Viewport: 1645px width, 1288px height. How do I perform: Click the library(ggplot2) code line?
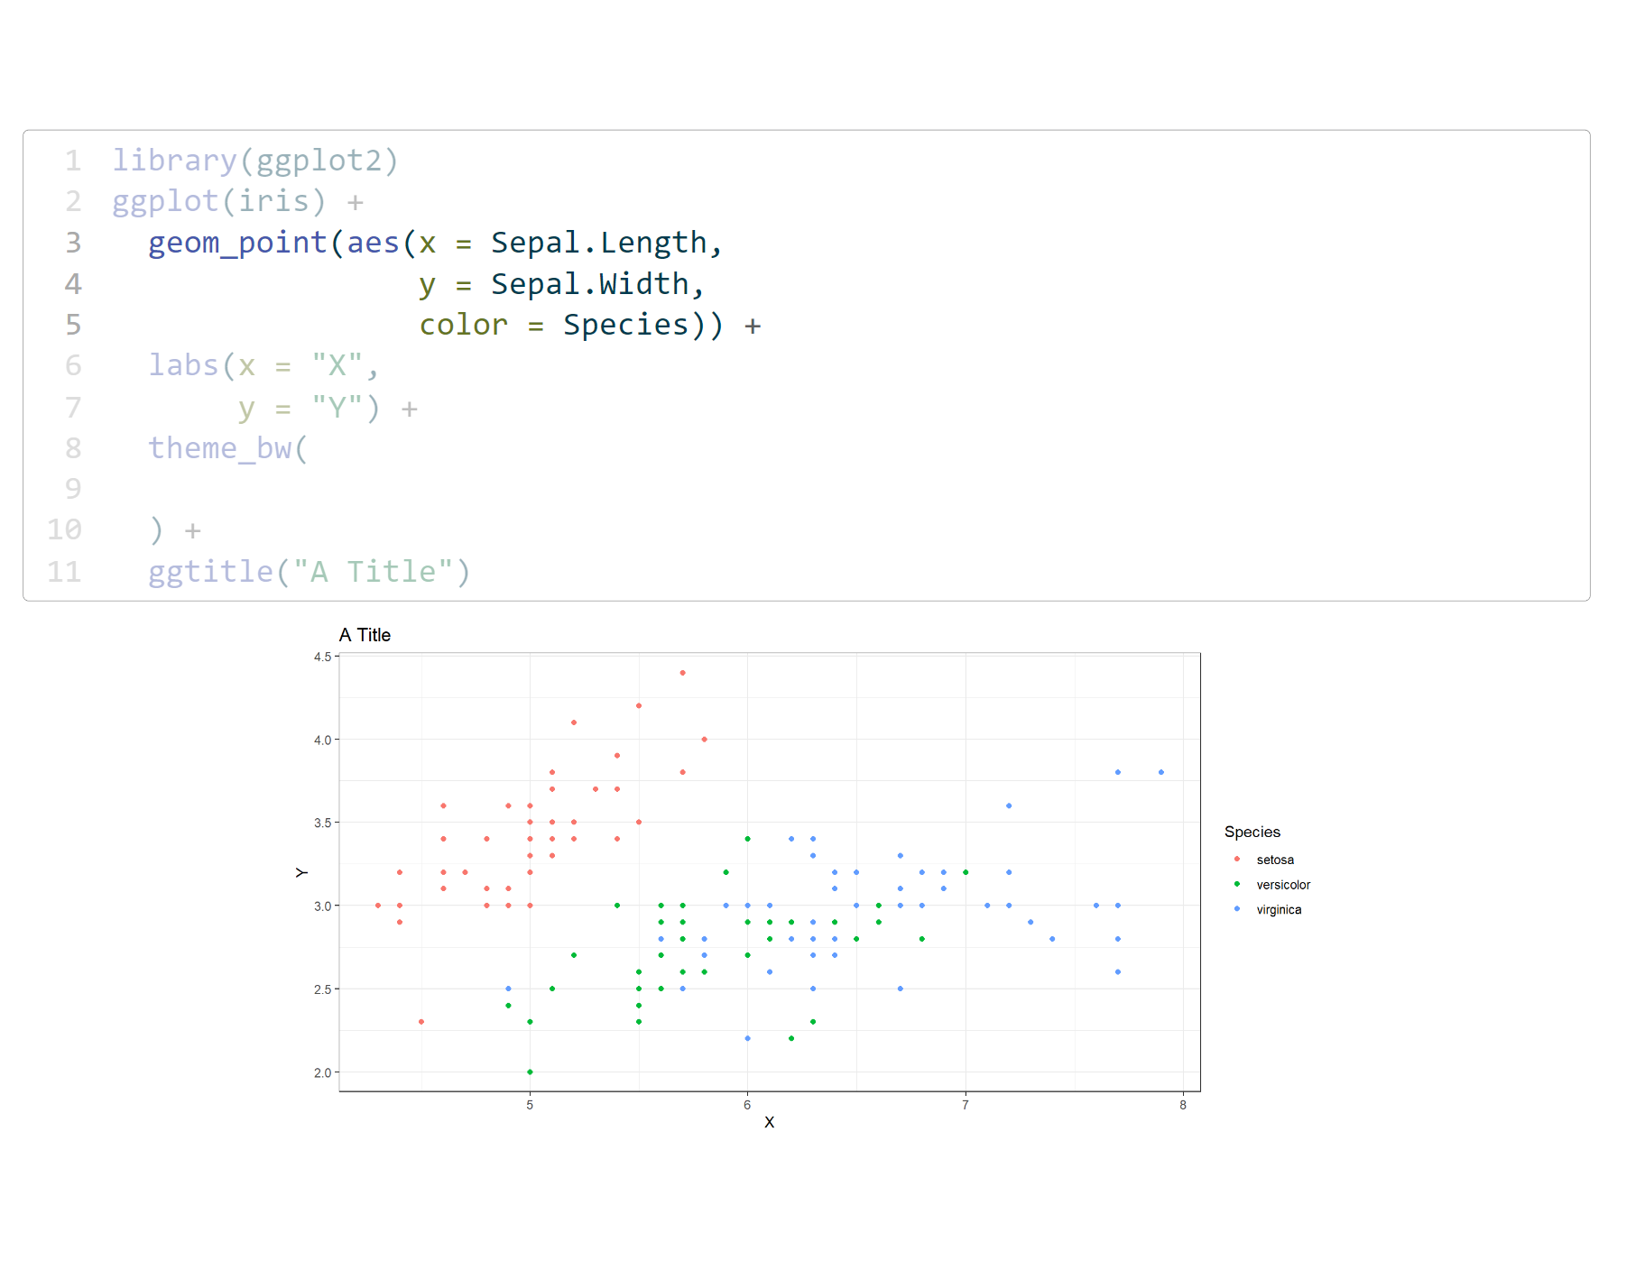coord(254,161)
